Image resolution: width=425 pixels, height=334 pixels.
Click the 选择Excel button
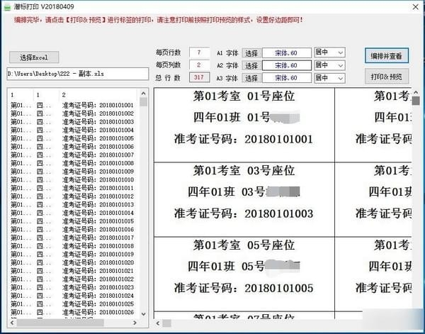(34, 57)
